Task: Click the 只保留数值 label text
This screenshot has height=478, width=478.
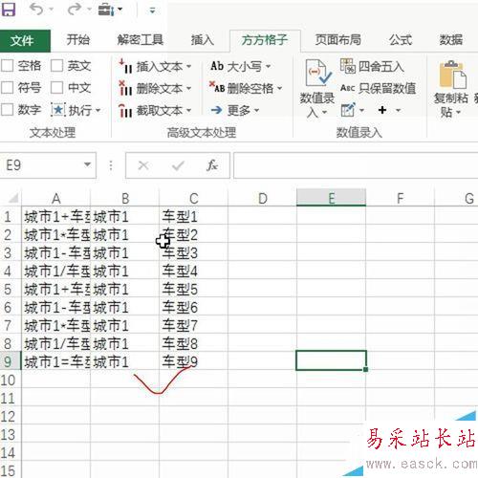Action: click(x=387, y=88)
